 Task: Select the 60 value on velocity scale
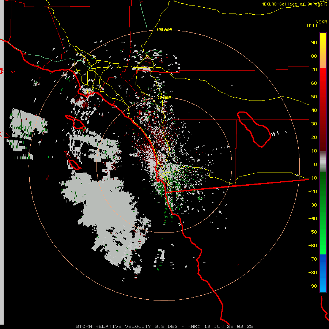click(314, 83)
